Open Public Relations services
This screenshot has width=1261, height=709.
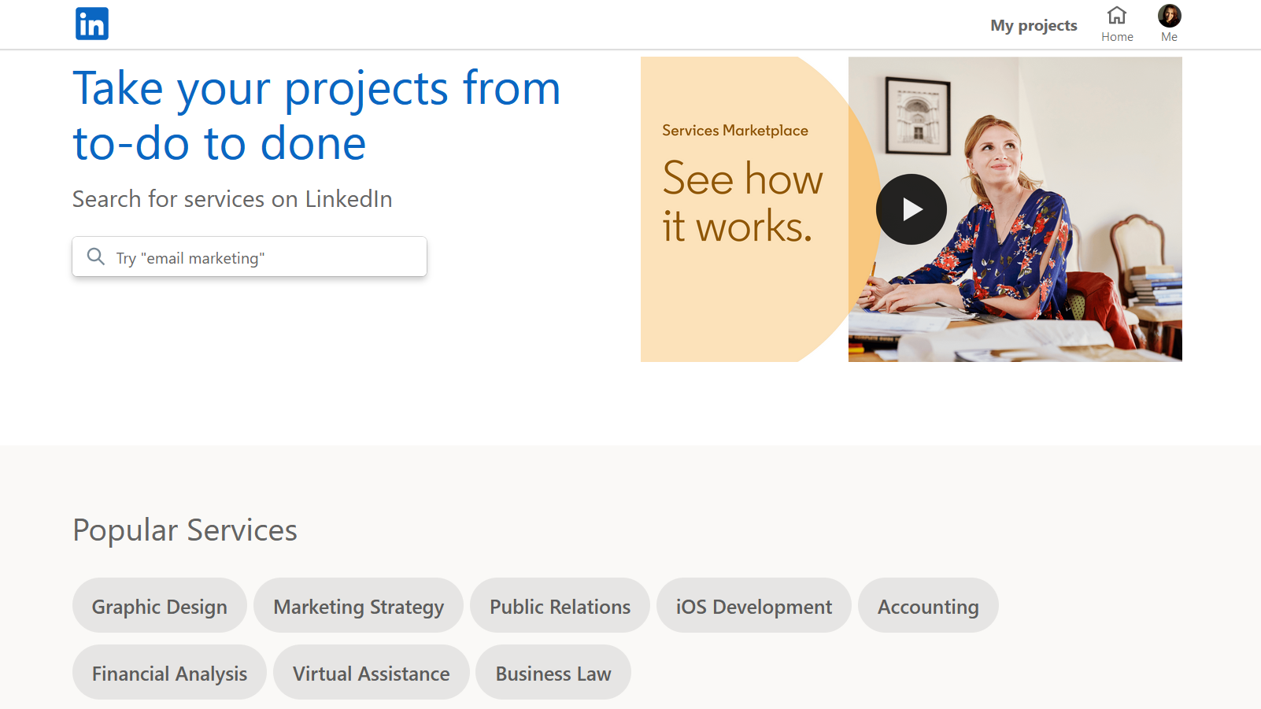click(x=560, y=606)
